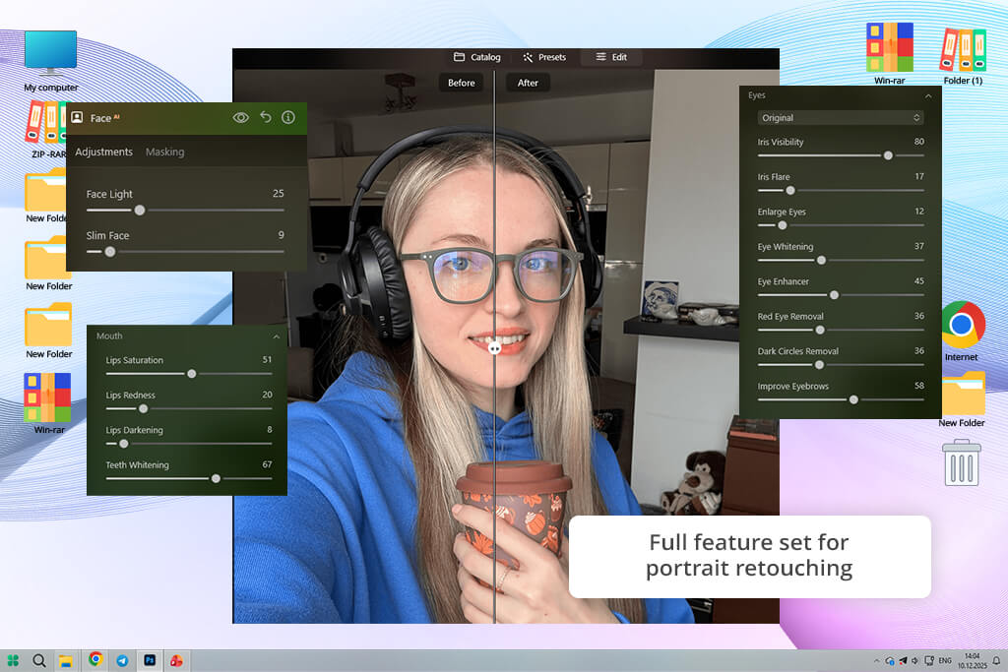Click the Iris Visibility value 80
The image size is (1008, 672).
coord(918,142)
